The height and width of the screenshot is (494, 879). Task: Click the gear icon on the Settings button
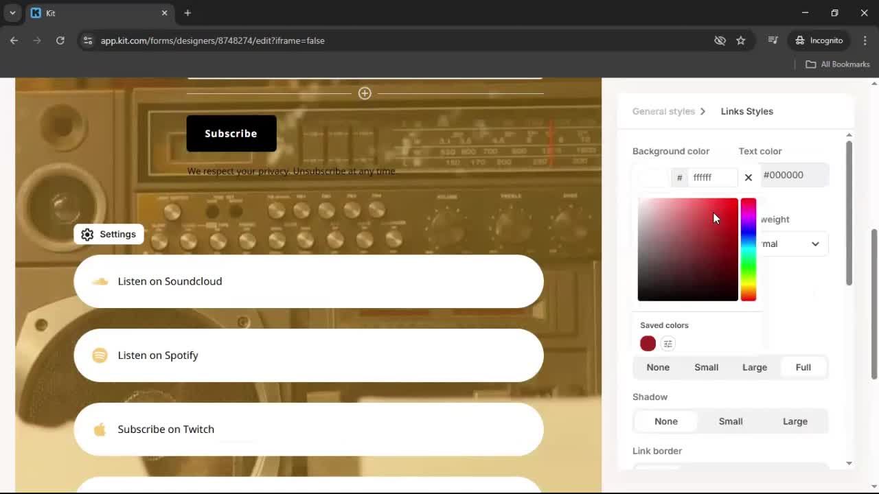click(87, 234)
